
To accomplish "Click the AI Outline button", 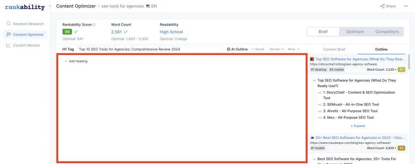I will 237,49.
